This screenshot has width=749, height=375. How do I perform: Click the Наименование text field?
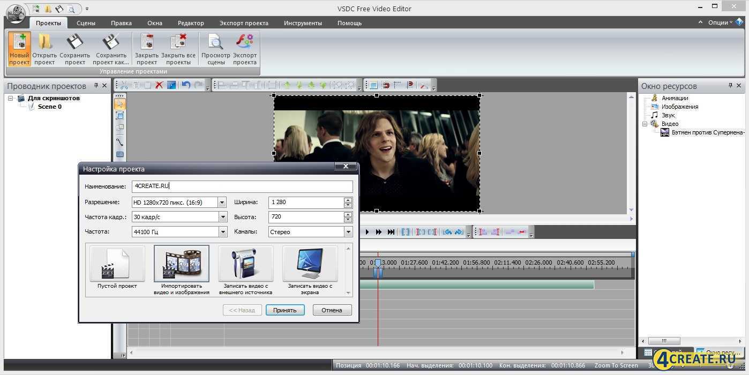242,186
